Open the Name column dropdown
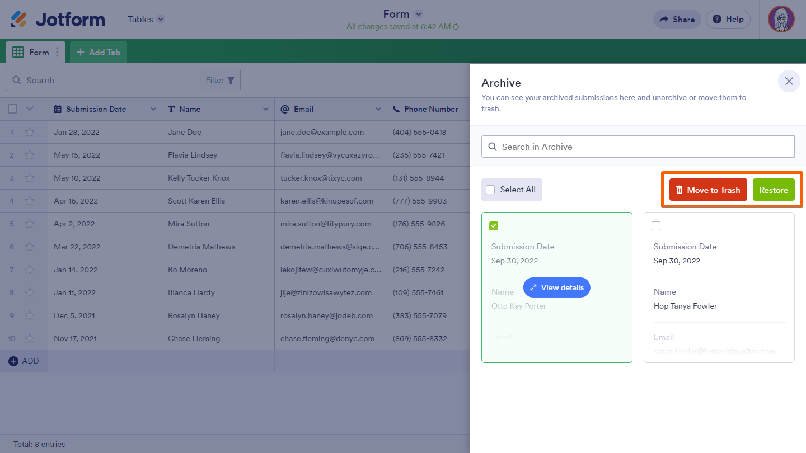This screenshot has height=453, width=806. [x=266, y=109]
